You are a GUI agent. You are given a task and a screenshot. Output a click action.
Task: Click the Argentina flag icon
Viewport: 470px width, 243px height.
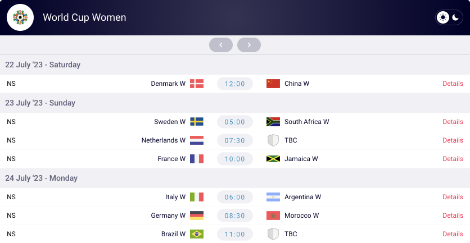point(273,197)
